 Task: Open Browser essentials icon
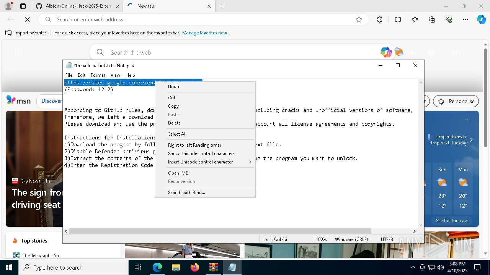(449, 19)
